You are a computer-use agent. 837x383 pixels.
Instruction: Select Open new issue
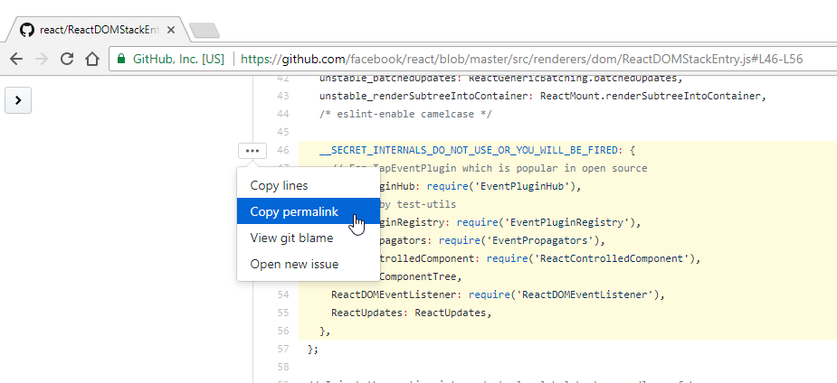click(x=308, y=264)
